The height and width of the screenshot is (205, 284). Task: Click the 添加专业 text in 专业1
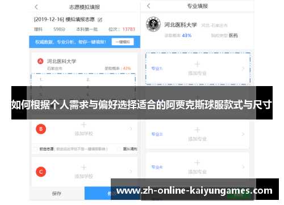[x=197, y=73]
